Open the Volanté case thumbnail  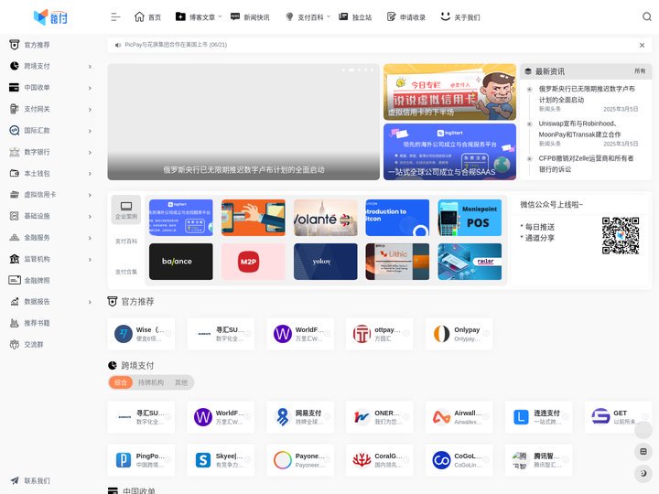[325, 218]
